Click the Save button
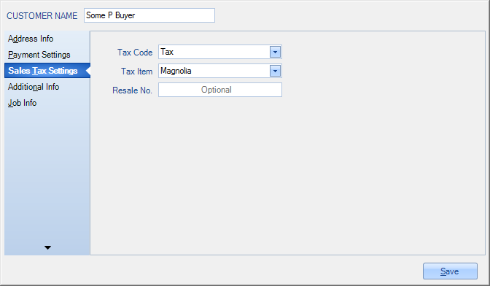 (x=450, y=271)
